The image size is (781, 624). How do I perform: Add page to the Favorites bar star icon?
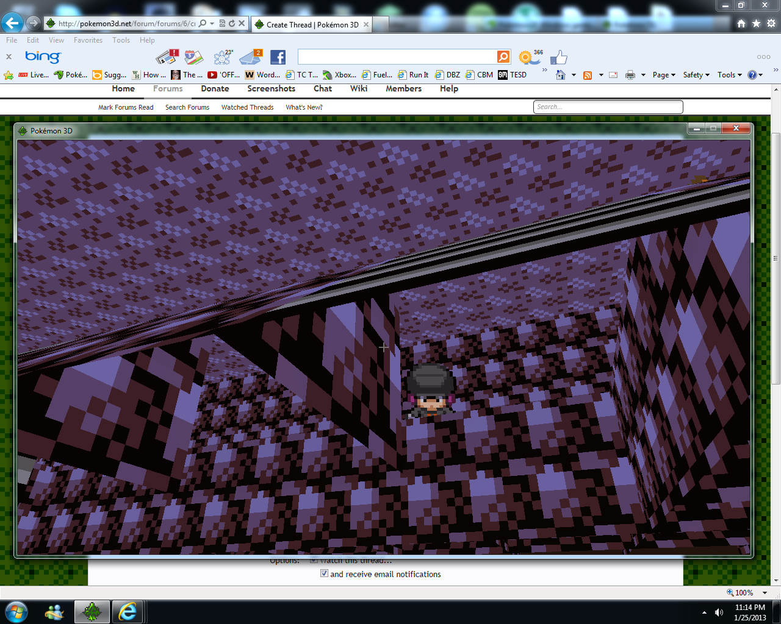click(9, 75)
